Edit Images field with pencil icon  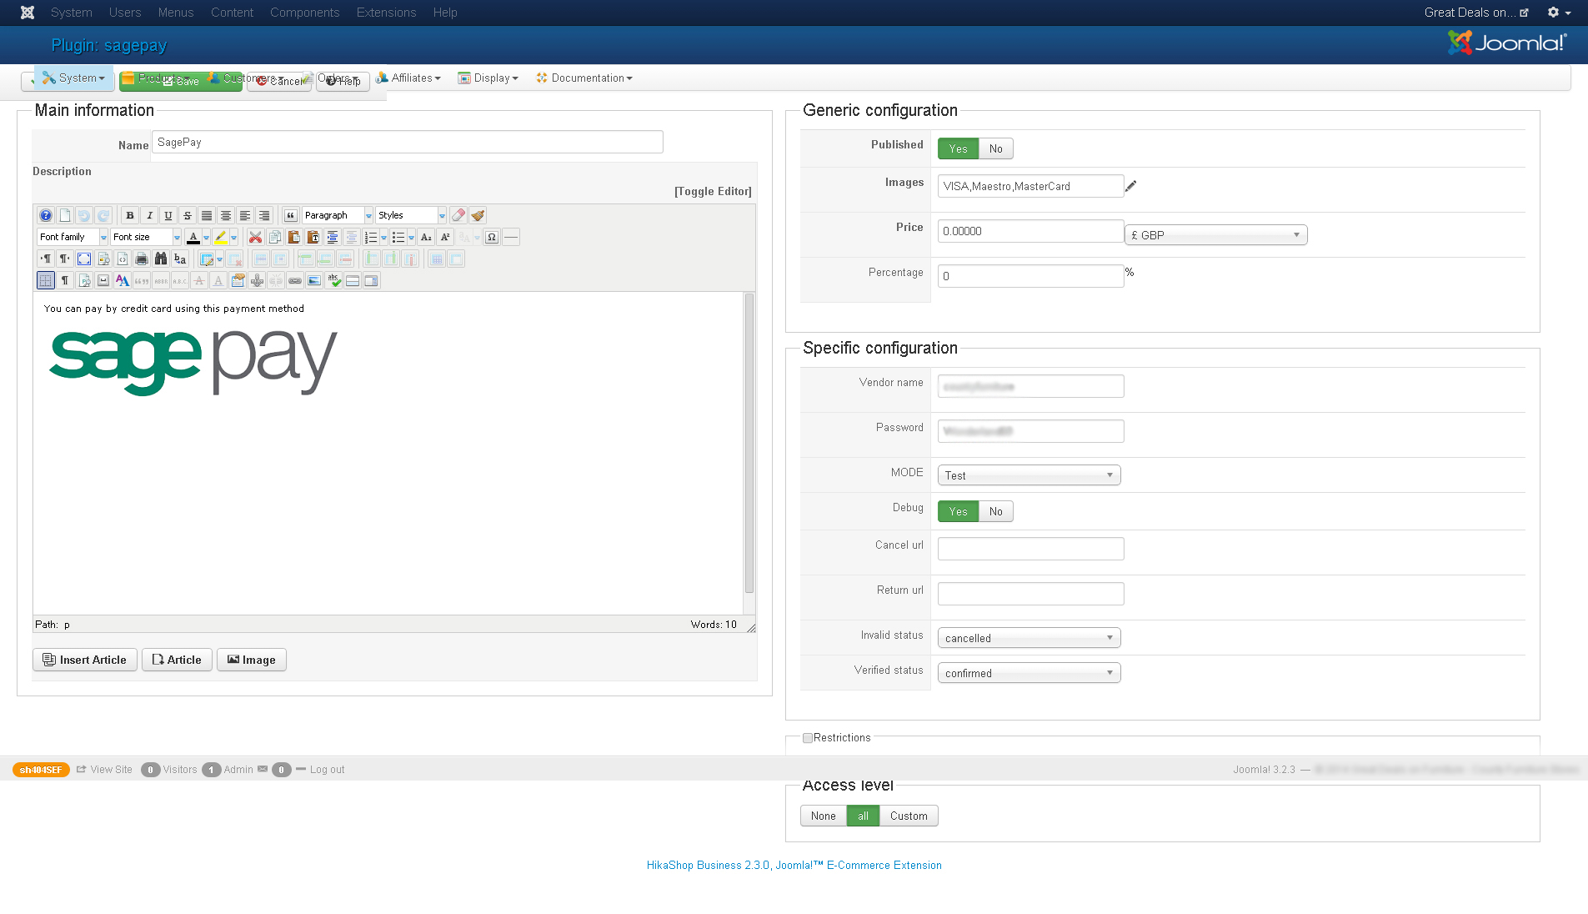1131,186
